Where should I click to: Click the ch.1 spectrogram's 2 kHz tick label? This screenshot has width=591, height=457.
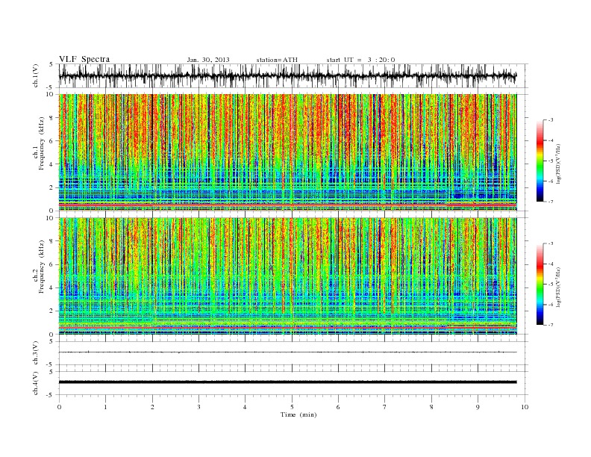pyautogui.click(x=52, y=187)
